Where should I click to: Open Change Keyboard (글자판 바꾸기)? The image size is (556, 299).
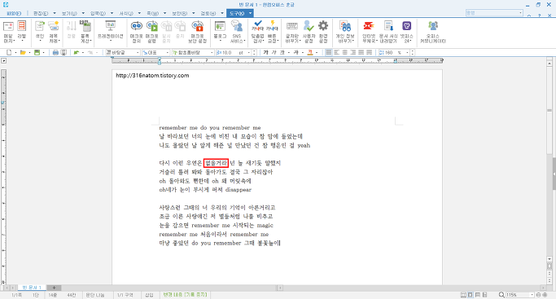(292, 32)
